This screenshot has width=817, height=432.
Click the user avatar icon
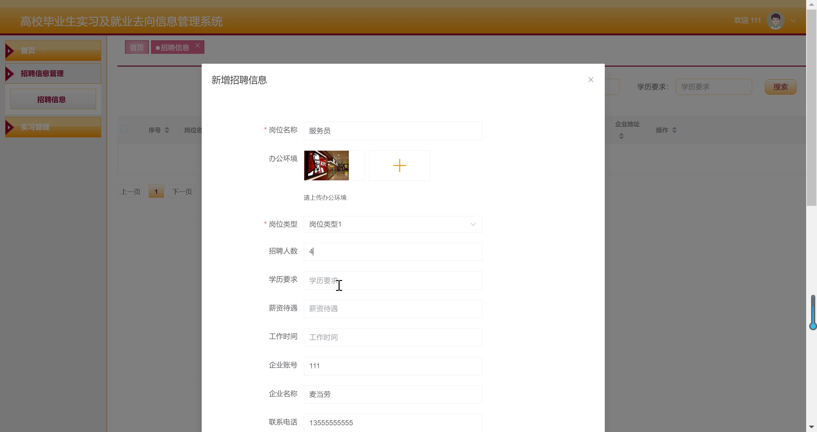(776, 21)
